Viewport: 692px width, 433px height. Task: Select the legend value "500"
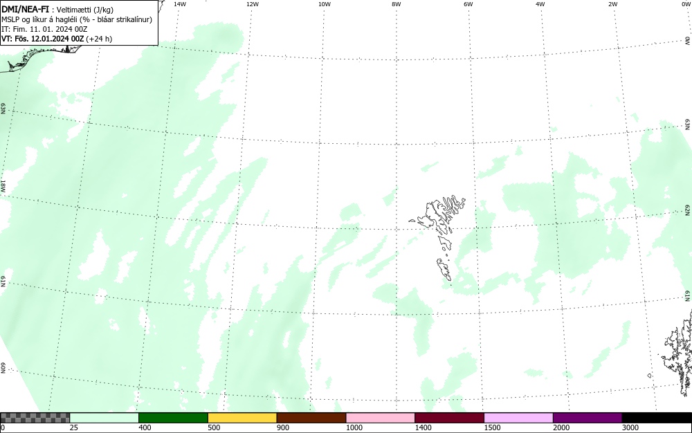pyautogui.click(x=214, y=427)
